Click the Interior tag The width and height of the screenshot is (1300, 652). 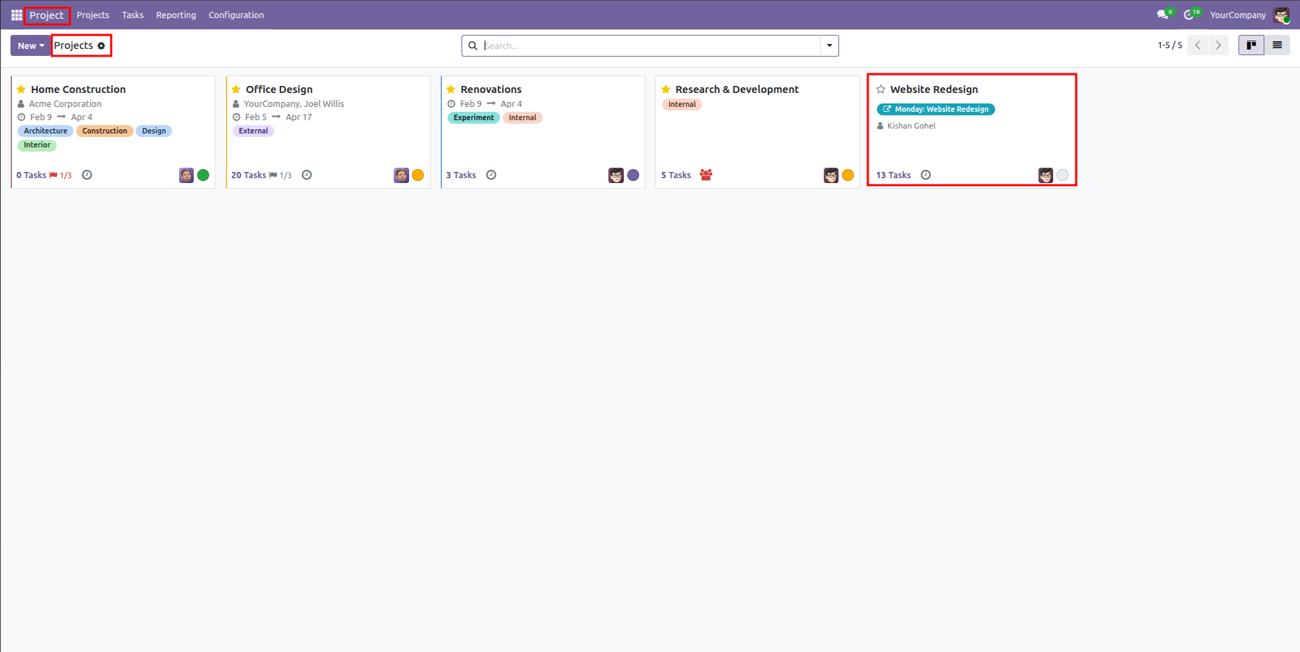[37, 145]
